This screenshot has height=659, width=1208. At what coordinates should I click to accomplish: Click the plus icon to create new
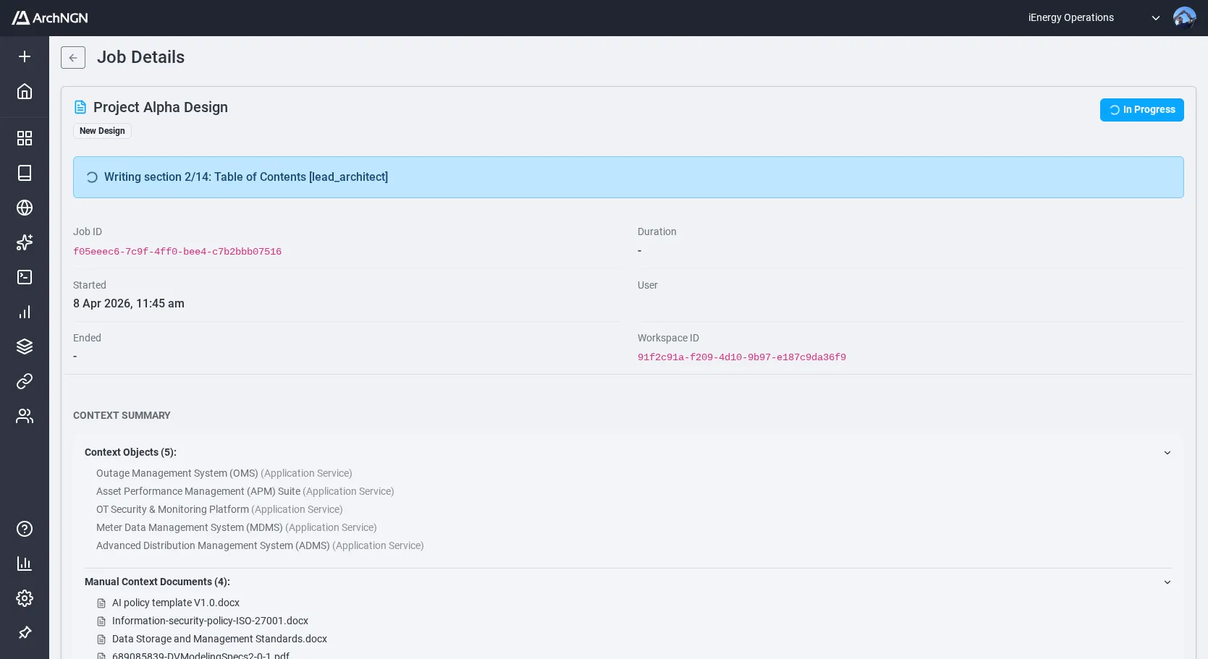point(24,56)
